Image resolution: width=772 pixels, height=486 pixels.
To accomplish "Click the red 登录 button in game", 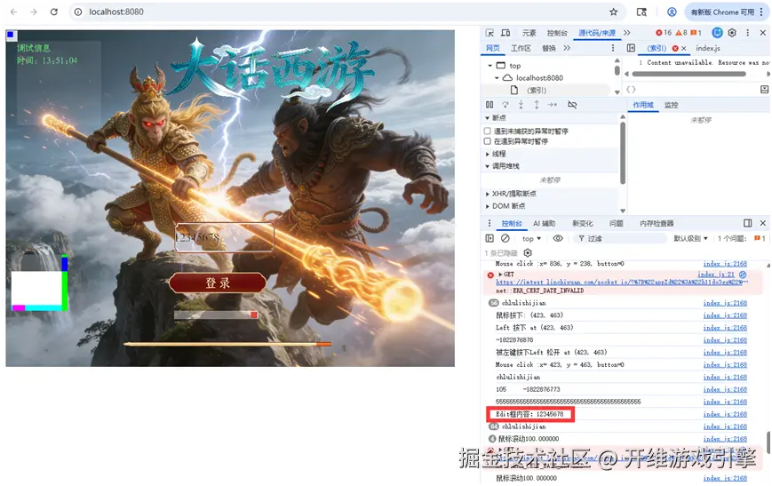I will click(218, 283).
